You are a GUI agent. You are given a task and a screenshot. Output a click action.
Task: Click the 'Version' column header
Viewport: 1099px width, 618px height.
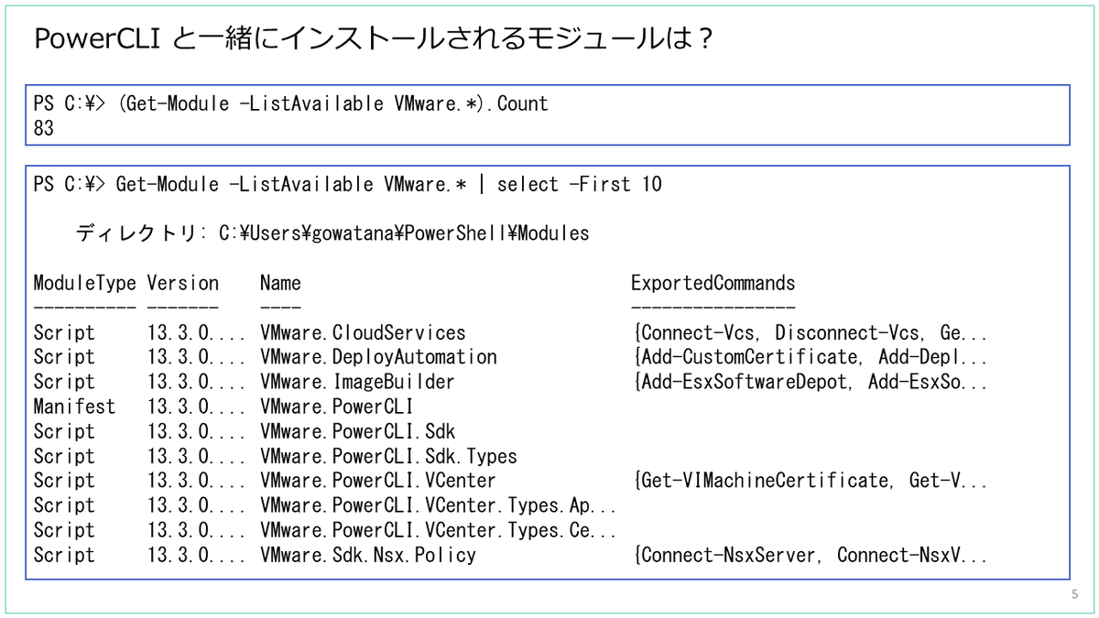[183, 283]
